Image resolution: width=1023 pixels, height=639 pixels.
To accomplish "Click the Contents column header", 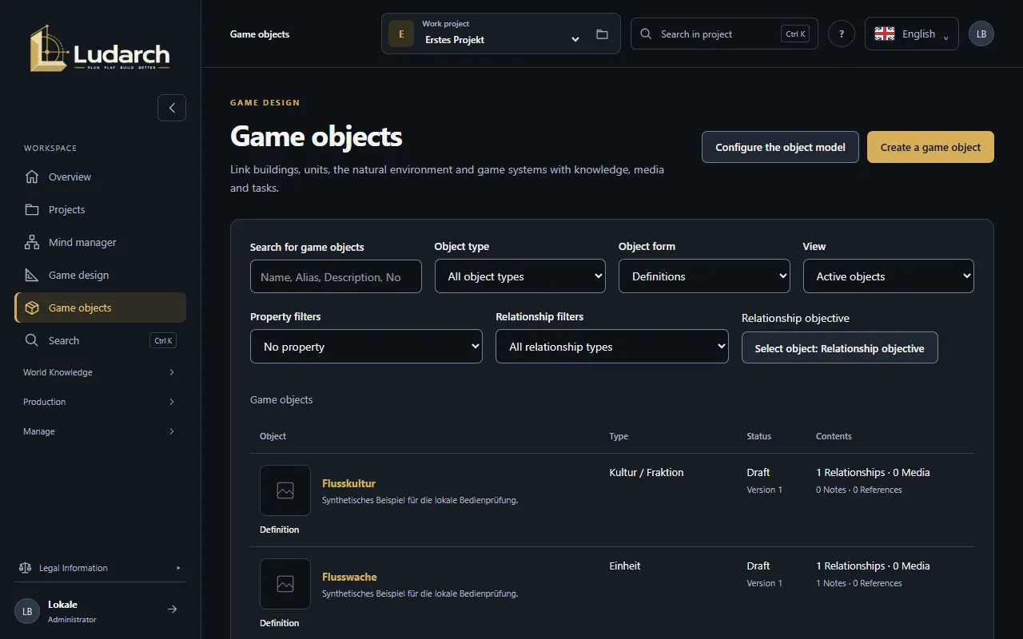I will 834,436.
